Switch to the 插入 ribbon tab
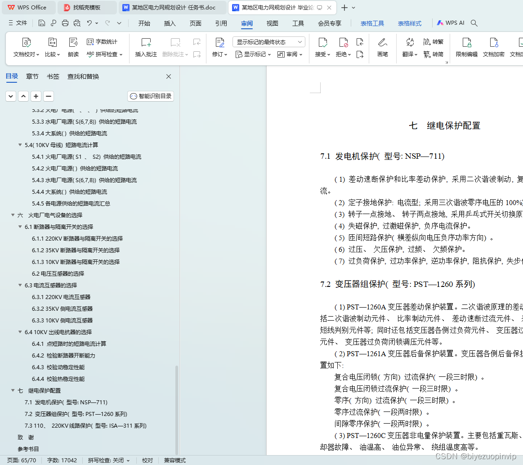The height and width of the screenshot is (465, 523). pos(170,23)
